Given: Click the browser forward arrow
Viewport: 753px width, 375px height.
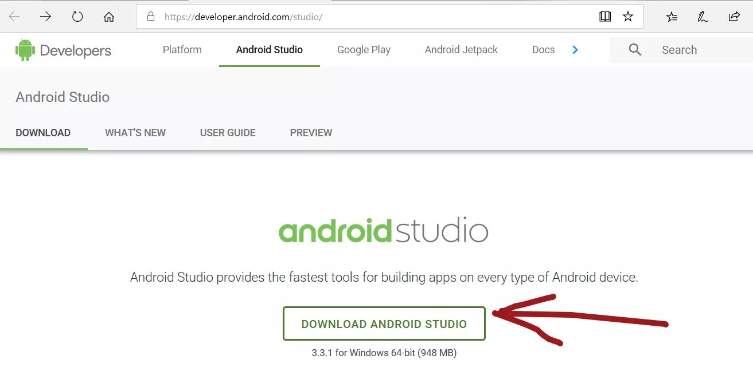Looking at the screenshot, I should click(x=45, y=16).
